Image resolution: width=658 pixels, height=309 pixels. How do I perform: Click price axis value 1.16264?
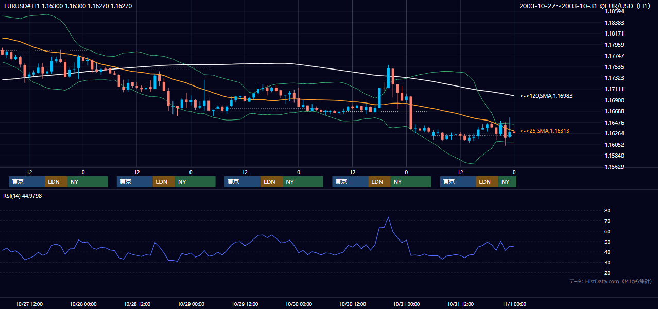[x=614, y=133]
